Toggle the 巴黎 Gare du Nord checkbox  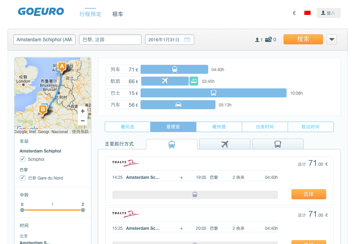point(23,178)
